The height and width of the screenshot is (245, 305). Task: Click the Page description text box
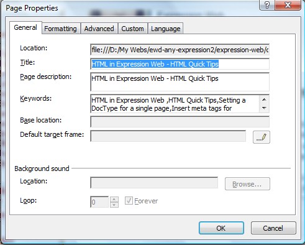[x=180, y=82]
